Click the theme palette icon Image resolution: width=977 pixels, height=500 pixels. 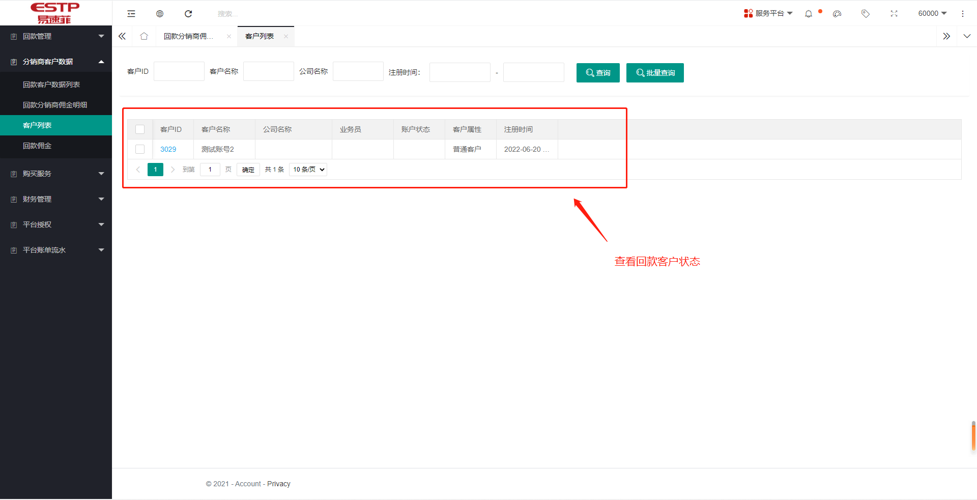[x=837, y=14]
